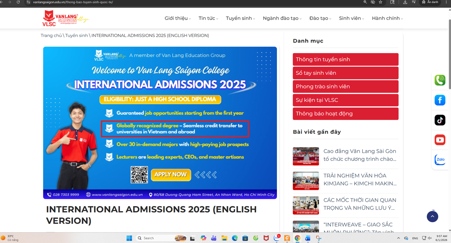Open Snipping Tool from taskbar
The image size is (451, 243).
click(318, 238)
